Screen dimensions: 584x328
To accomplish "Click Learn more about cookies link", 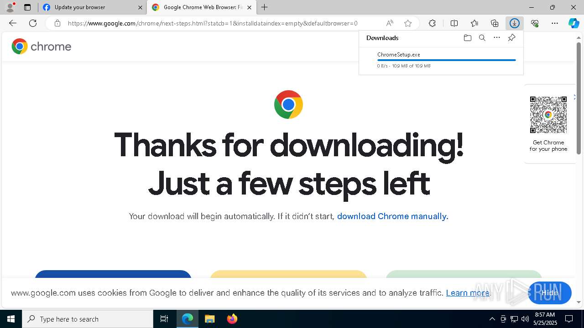I will tap(467, 293).
